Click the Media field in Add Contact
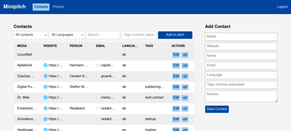This screenshot has width=291, height=131. [241, 37]
